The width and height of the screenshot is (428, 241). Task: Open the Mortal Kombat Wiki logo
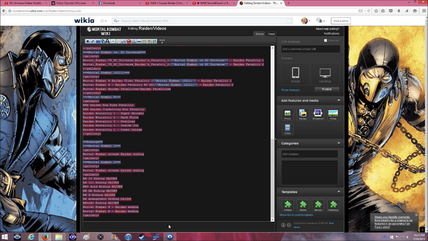point(104,31)
